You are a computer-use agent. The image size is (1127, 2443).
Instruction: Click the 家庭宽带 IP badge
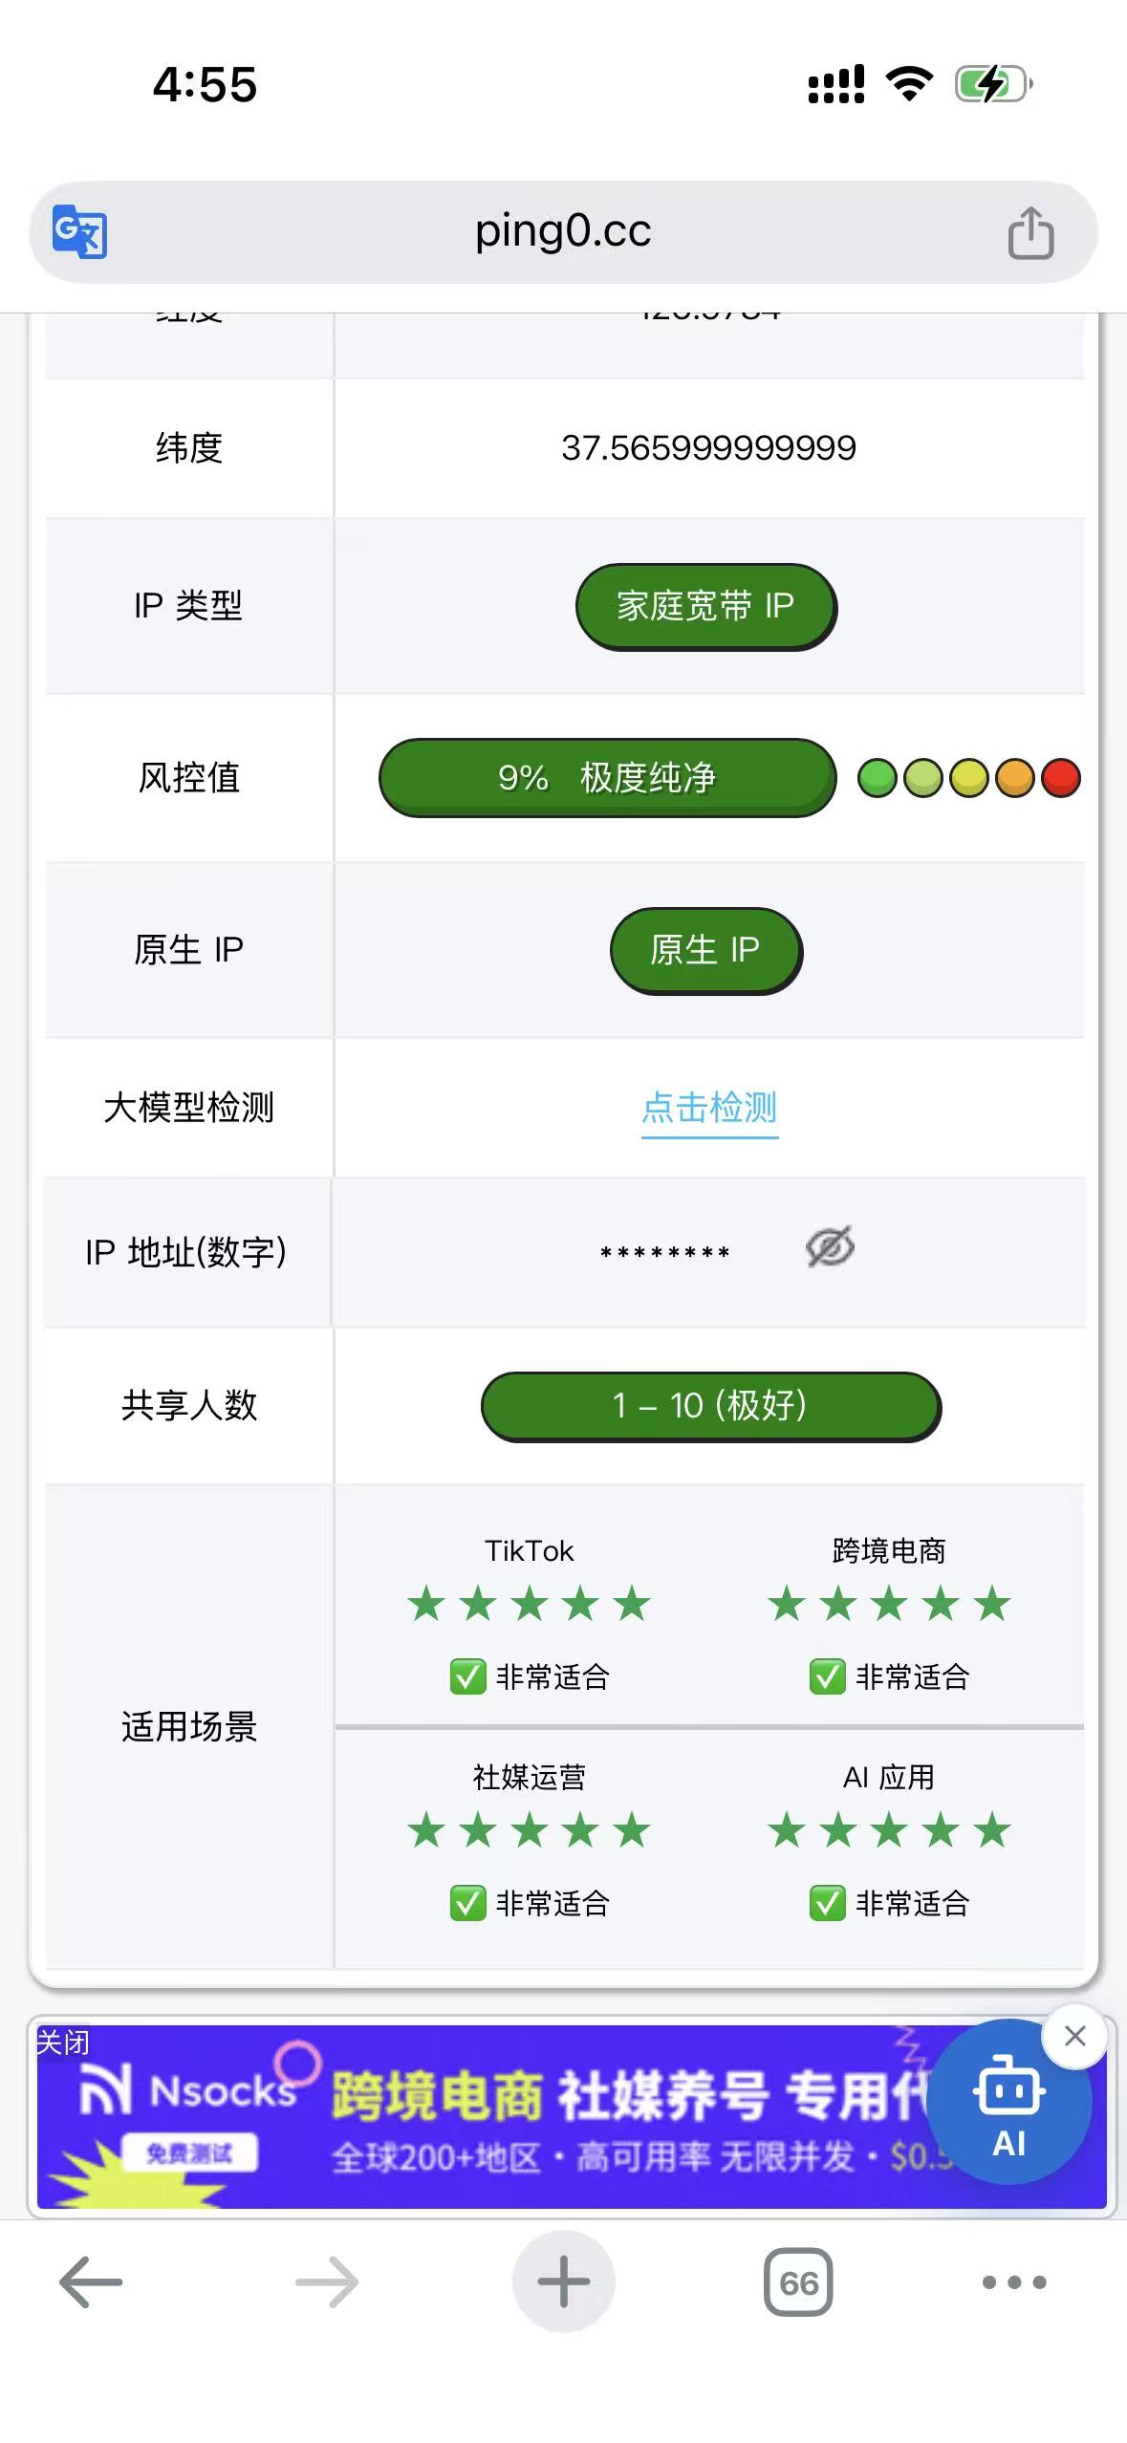coord(705,606)
